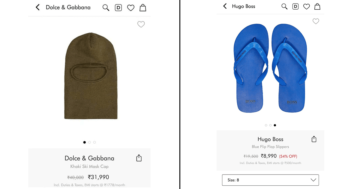Open search on the Dolce & Gabbana page
Viewport: 360px width, 189px height.
[x=106, y=7]
